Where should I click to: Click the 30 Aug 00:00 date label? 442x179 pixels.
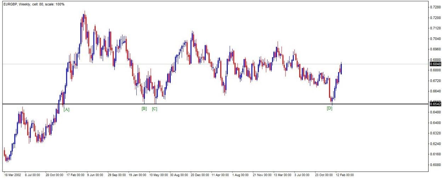point(179,175)
